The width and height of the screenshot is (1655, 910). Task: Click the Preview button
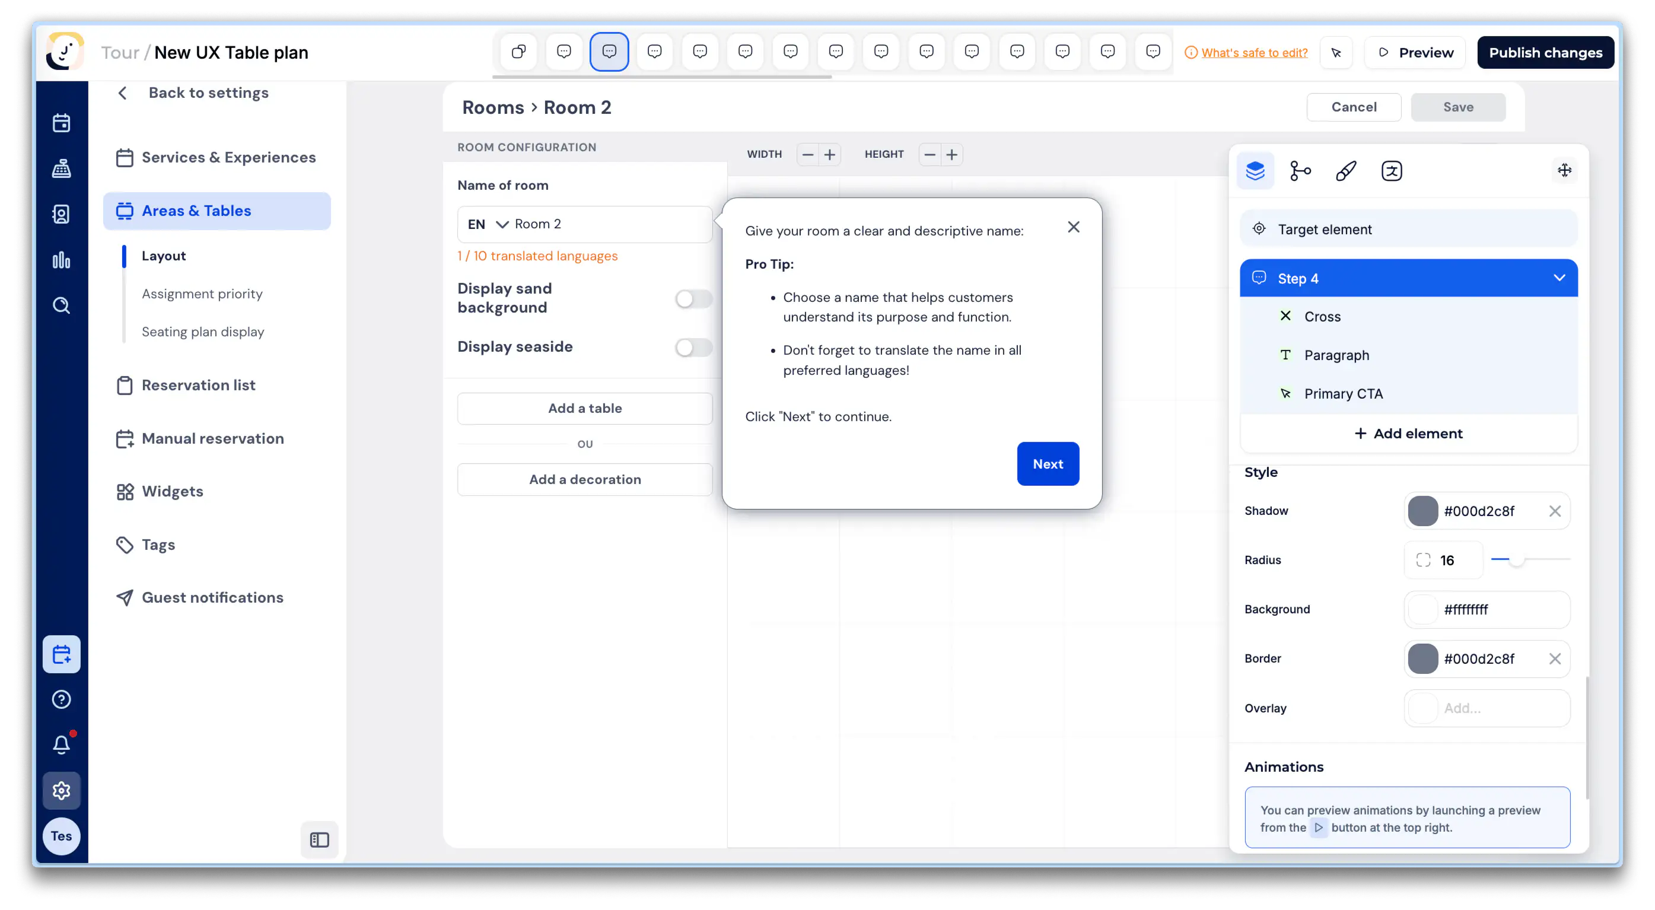click(x=1415, y=53)
